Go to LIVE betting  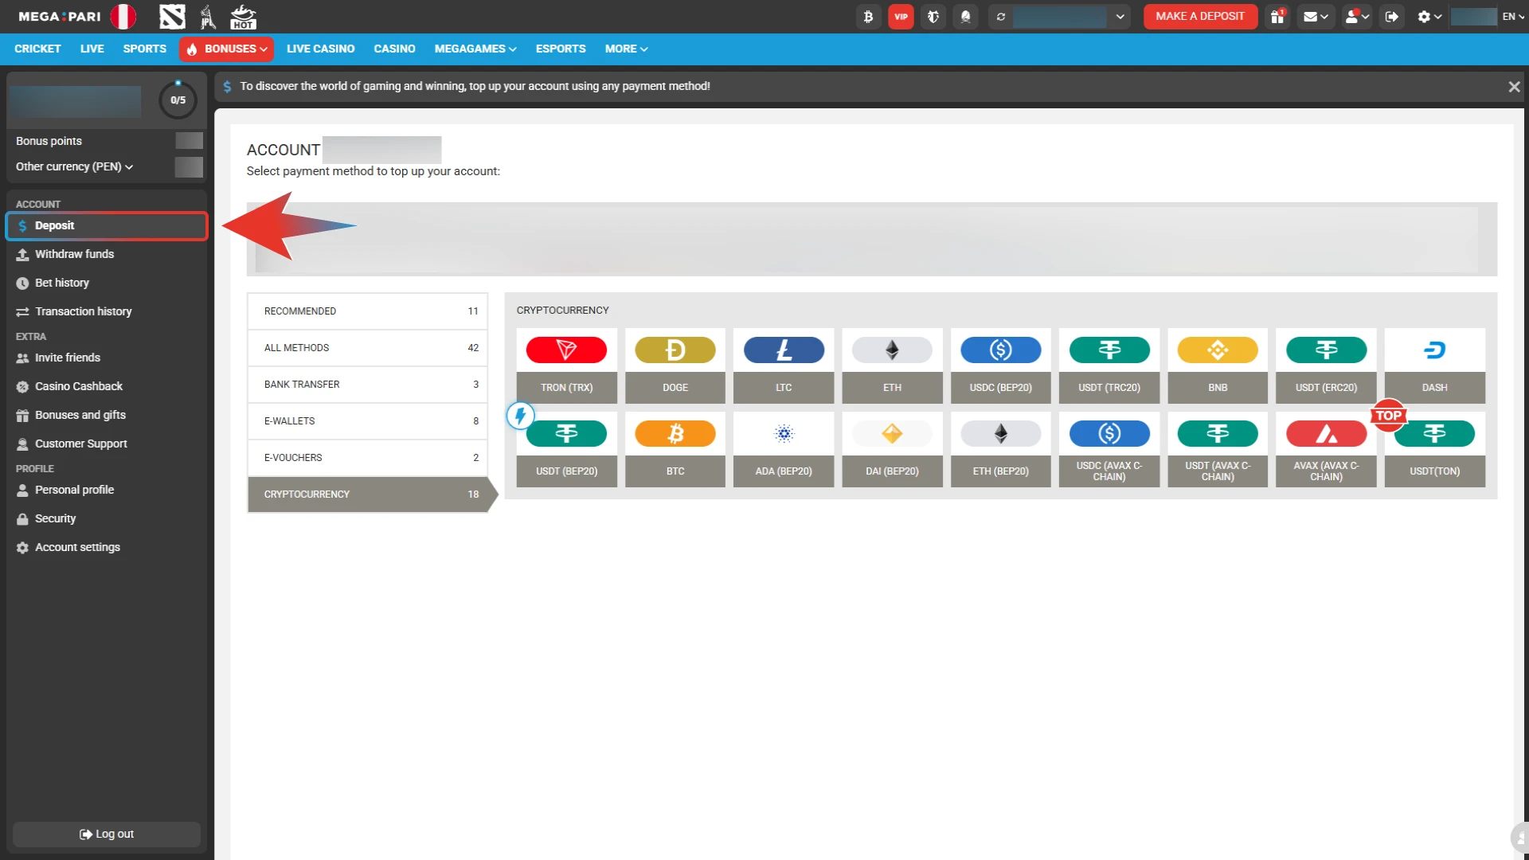92,49
